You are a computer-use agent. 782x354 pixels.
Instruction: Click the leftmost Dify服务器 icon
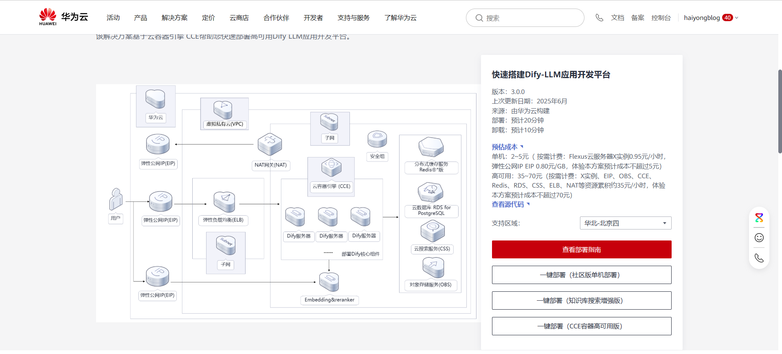(295, 216)
